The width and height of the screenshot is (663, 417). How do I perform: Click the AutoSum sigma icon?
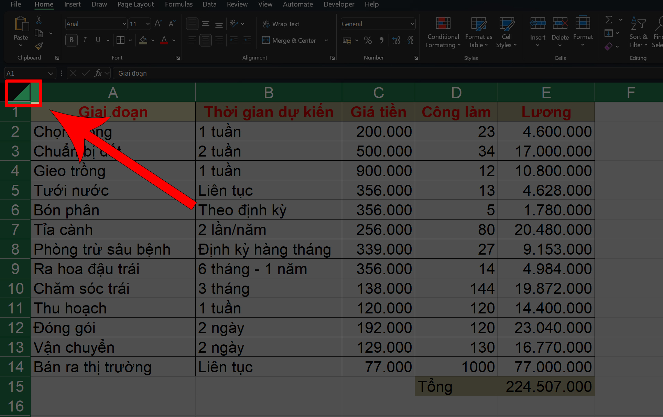pyautogui.click(x=609, y=20)
